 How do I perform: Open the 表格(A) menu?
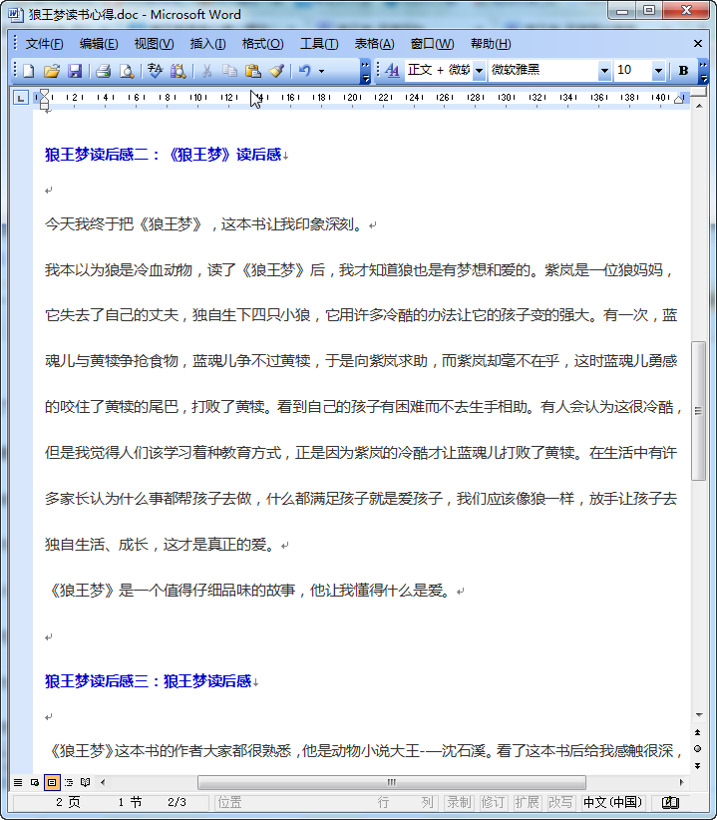[x=374, y=44]
